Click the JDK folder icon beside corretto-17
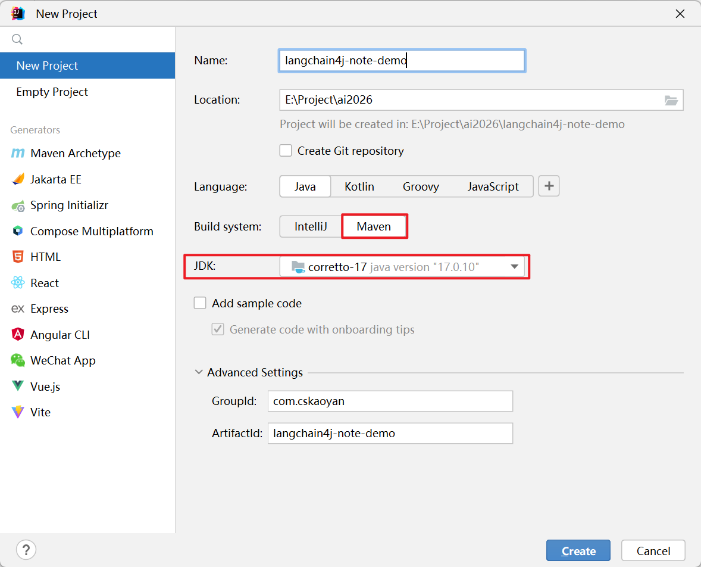Image resolution: width=701 pixels, height=567 pixels. click(298, 267)
